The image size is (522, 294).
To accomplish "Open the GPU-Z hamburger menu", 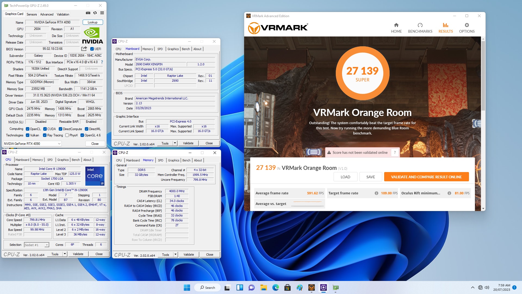I will tap(102, 13).
